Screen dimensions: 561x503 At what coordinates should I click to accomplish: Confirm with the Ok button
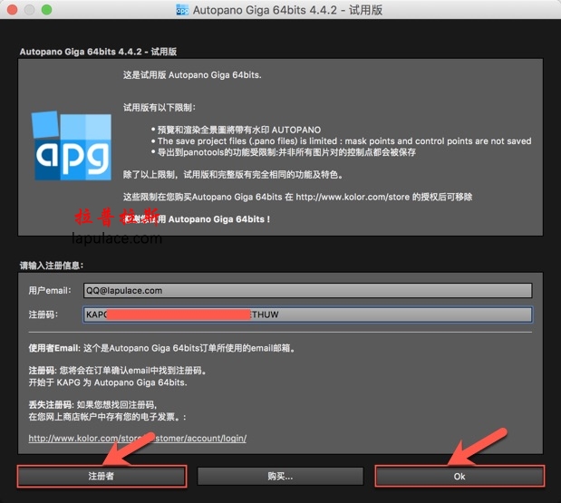pyautogui.click(x=459, y=476)
